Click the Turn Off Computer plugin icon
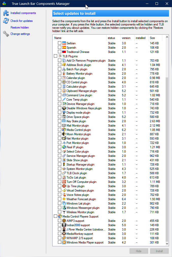The image size is (172, 257). pyautogui.click(x=64, y=182)
